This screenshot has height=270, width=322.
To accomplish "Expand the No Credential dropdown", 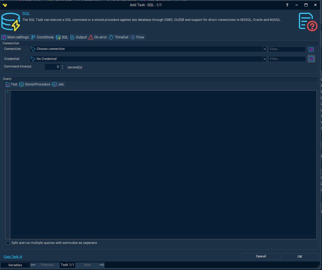I will pos(265,58).
